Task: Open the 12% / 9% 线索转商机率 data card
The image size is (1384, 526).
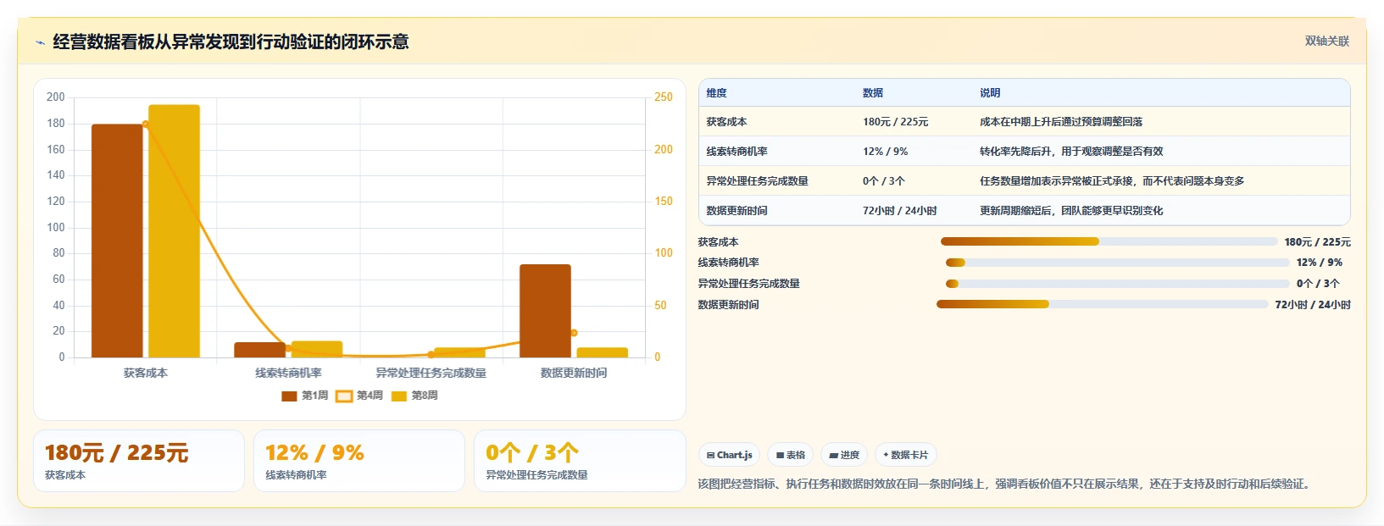Action: tap(359, 461)
